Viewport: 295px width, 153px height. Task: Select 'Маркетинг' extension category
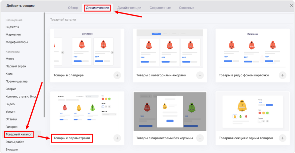tap(13, 34)
